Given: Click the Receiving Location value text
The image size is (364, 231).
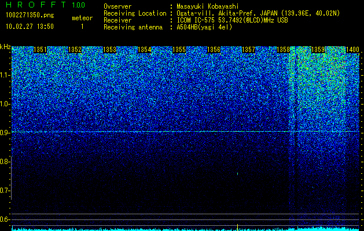Looking at the screenshot, I should 258,13.
